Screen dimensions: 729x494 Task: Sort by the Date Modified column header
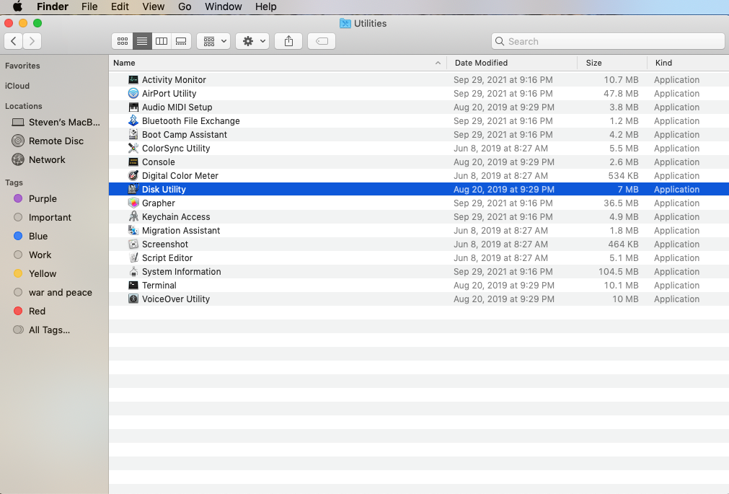511,63
